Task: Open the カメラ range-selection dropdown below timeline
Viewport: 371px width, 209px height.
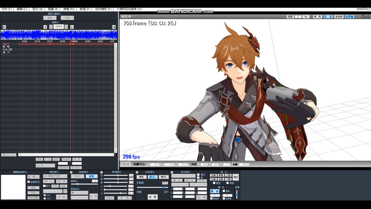Action: (x=45, y=165)
